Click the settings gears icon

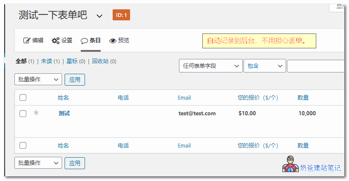pos(55,41)
